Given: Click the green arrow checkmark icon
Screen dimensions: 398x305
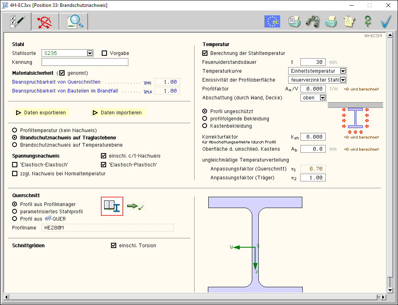Looking at the screenshot, I should pos(135,206).
